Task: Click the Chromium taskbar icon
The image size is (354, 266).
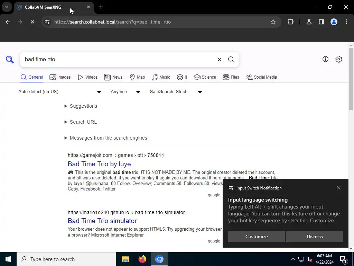Action: click(159, 259)
